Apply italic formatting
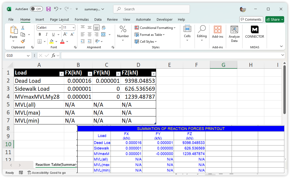This screenshot has width=290, height=178. (47, 34)
